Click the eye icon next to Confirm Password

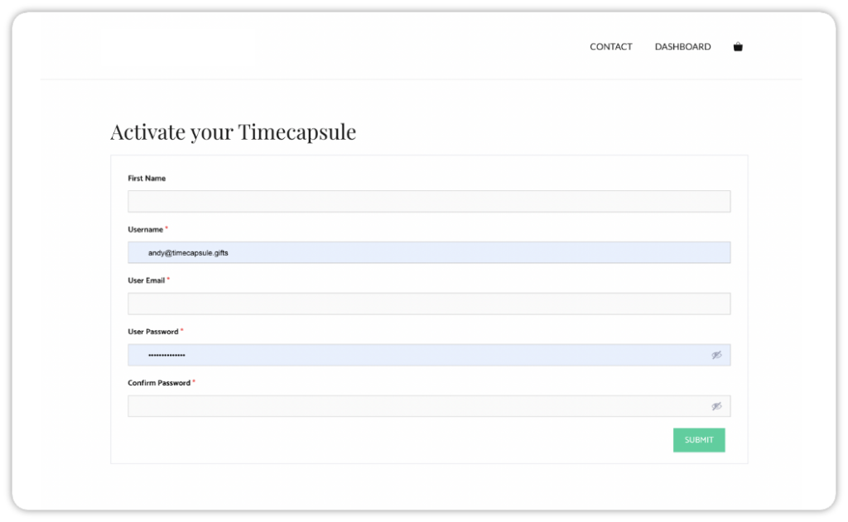coord(715,405)
